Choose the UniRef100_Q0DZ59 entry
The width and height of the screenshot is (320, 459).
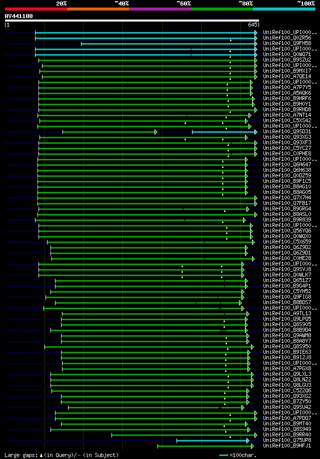tap(287, 176)
